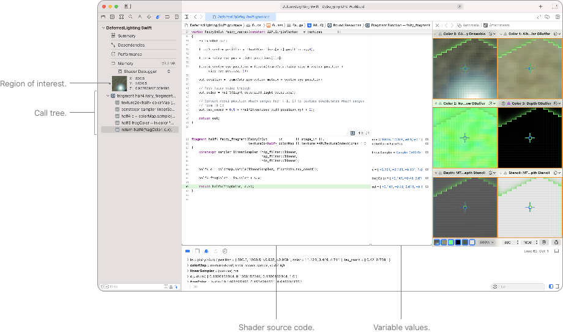The height and width of the screenshot is (332, 563).
Task: Open the Debug navigator icon
Action: pos(157,17)
